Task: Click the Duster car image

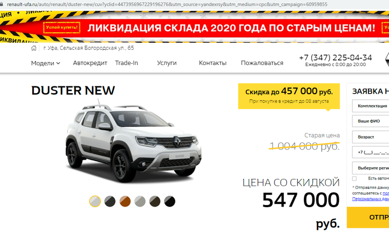Action: pyautogui.click(x=133, y=141)
